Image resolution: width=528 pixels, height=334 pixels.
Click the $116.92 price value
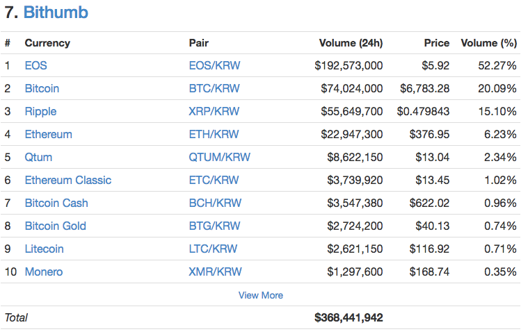click(x=429, y=249)
